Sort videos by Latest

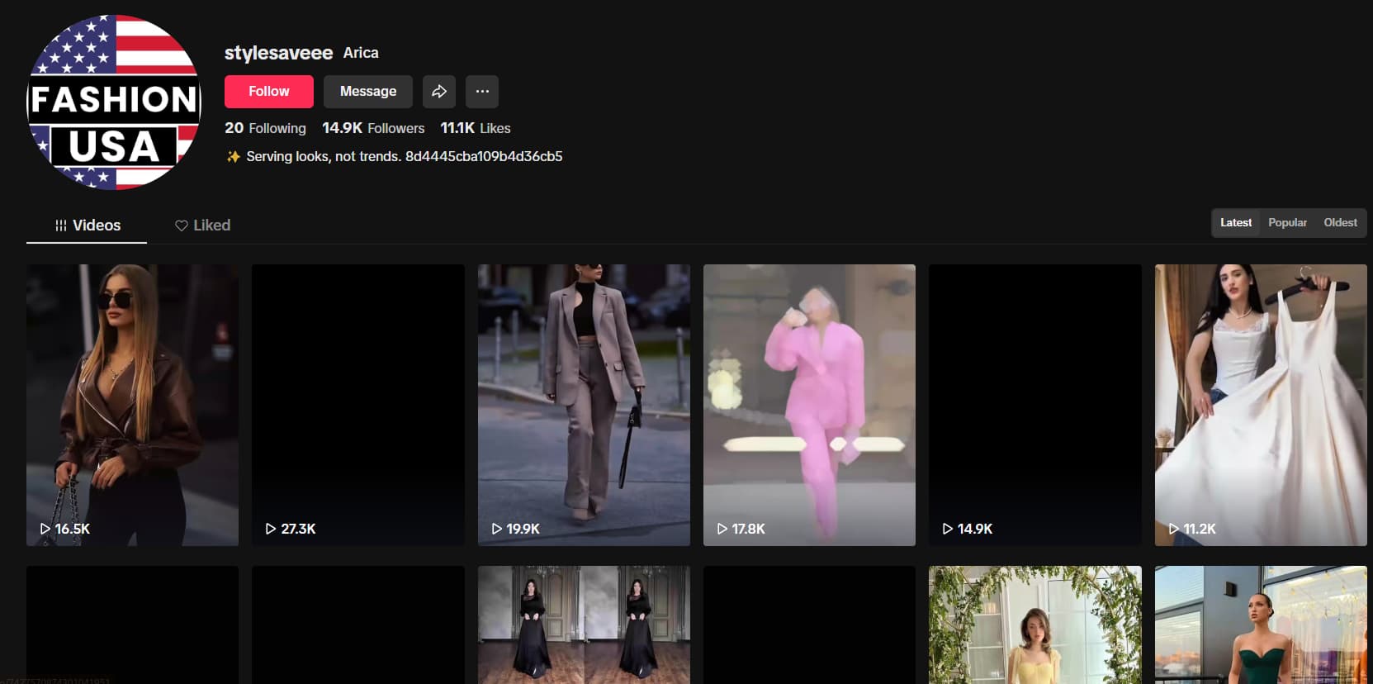tap(1236, 223)
